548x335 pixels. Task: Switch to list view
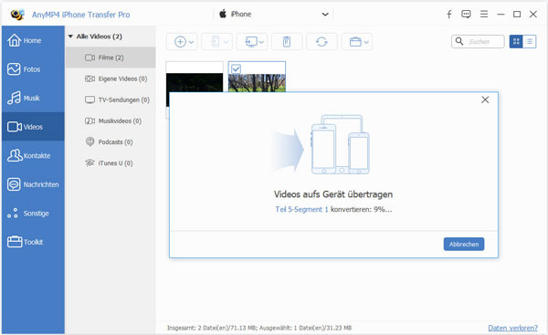pyautogui.click(x=530, y=42)
